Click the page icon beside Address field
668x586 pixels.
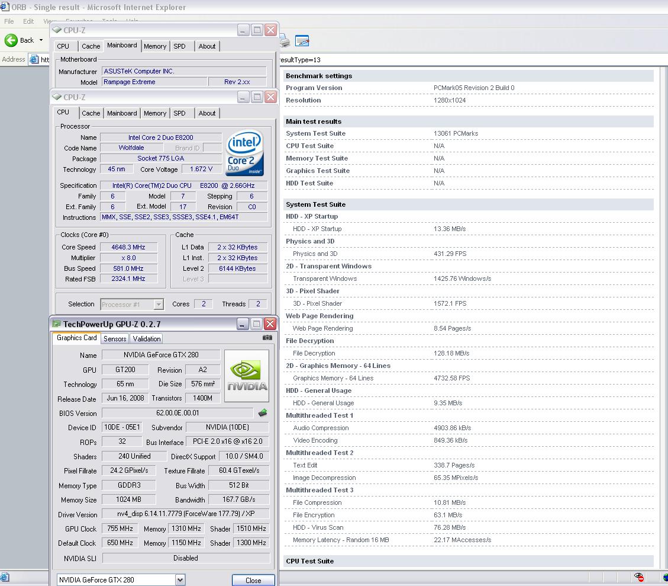[x=34, y=59]
